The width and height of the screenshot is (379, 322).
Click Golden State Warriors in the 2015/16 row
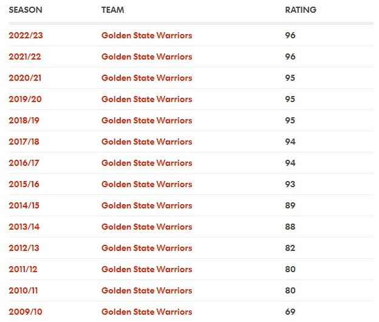tap(146, 184)
